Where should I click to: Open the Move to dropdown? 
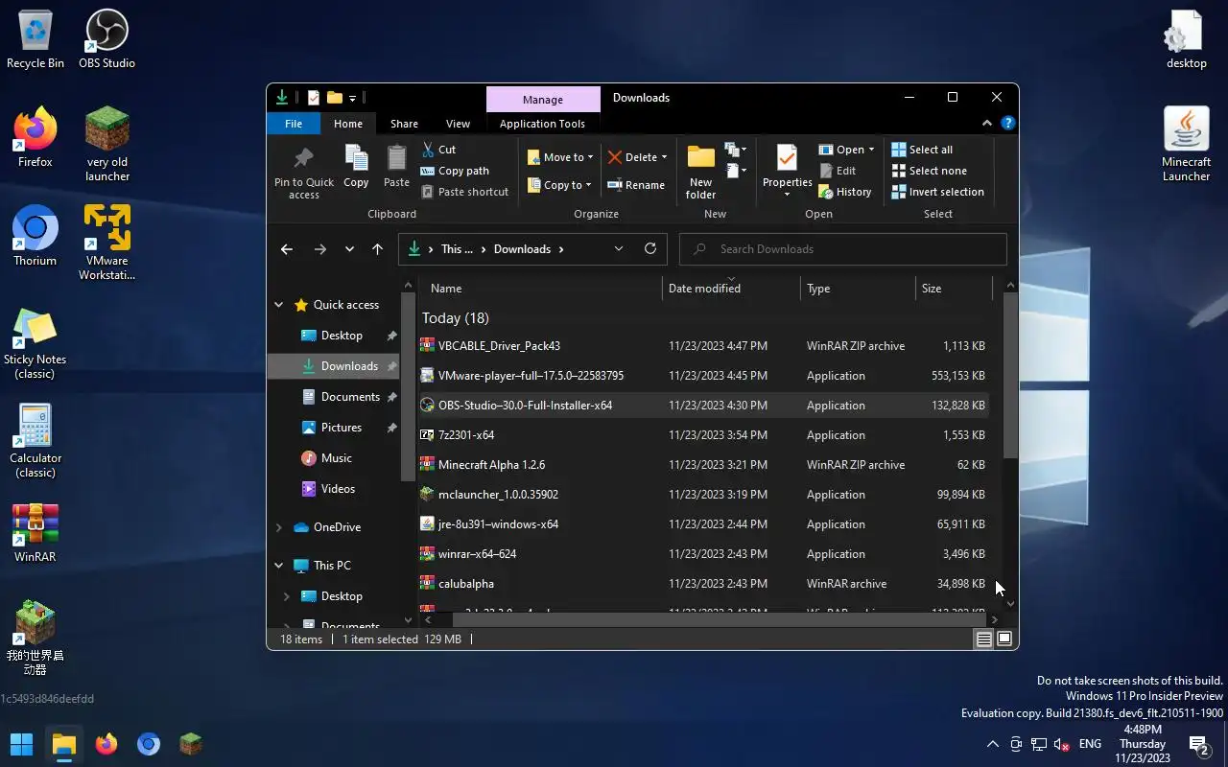coord(560,157)
